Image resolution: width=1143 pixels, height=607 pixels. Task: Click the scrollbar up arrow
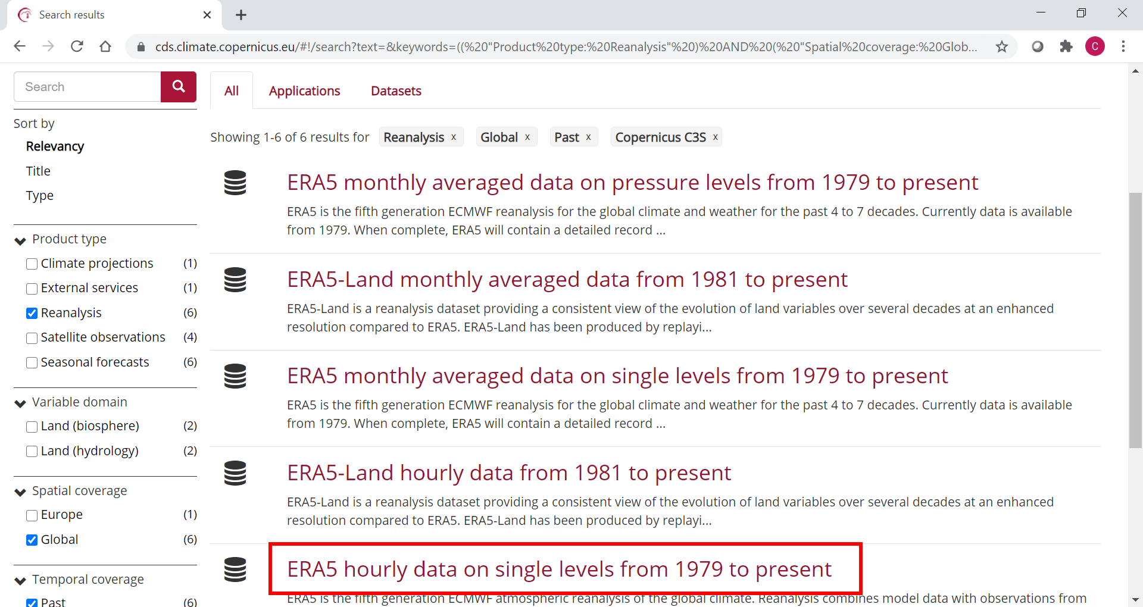click(x=1135, y=71)
